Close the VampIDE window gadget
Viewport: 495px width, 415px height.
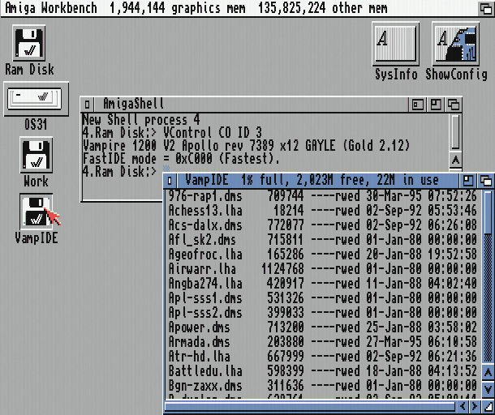(170, 181)
